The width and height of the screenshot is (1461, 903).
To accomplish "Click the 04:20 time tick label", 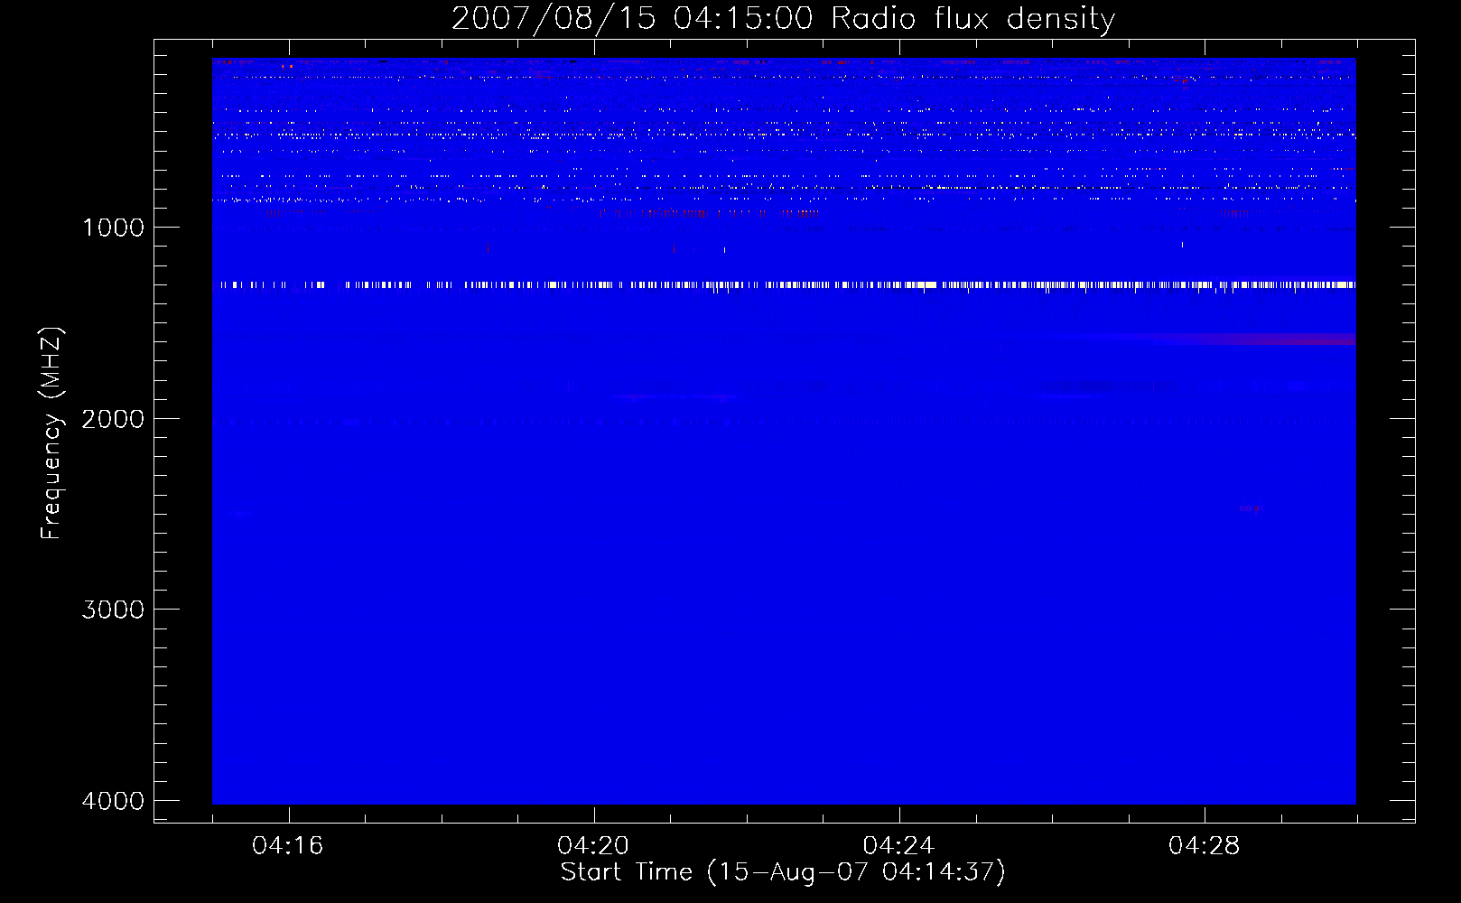I will click(x=593, y=846).
